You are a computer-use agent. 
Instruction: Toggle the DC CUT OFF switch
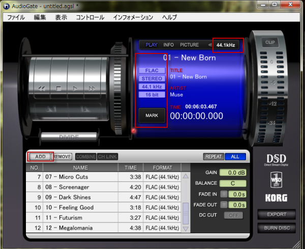(234, 215)
